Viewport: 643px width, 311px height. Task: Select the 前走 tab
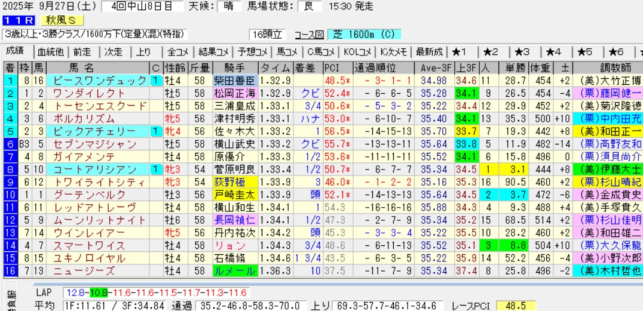(x=82, y=51)
